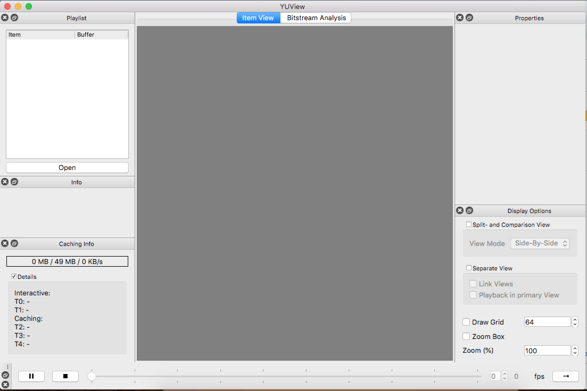Viewport: 587px width, 391px height.
Task: Close the Info panel
Action: click(5, 182)
